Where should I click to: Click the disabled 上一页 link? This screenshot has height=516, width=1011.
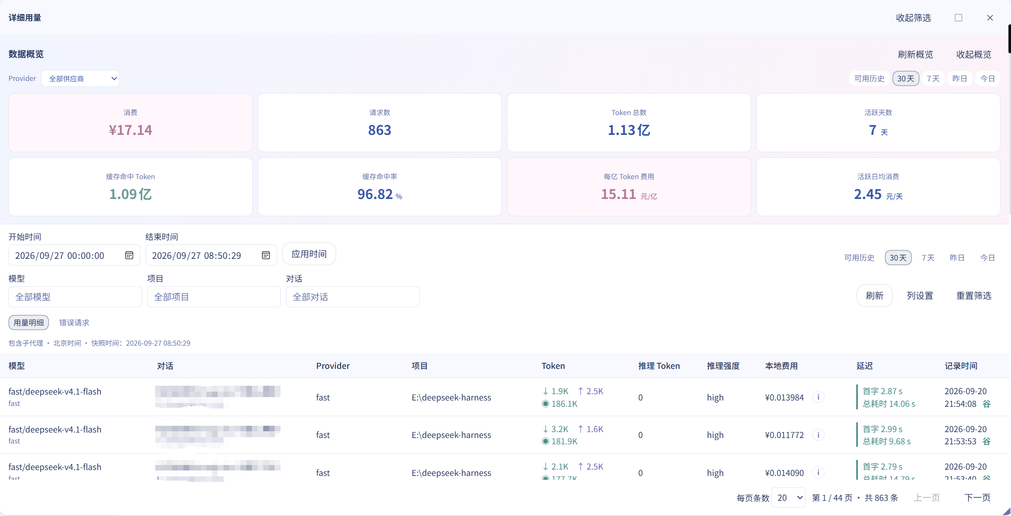point(927,497)
